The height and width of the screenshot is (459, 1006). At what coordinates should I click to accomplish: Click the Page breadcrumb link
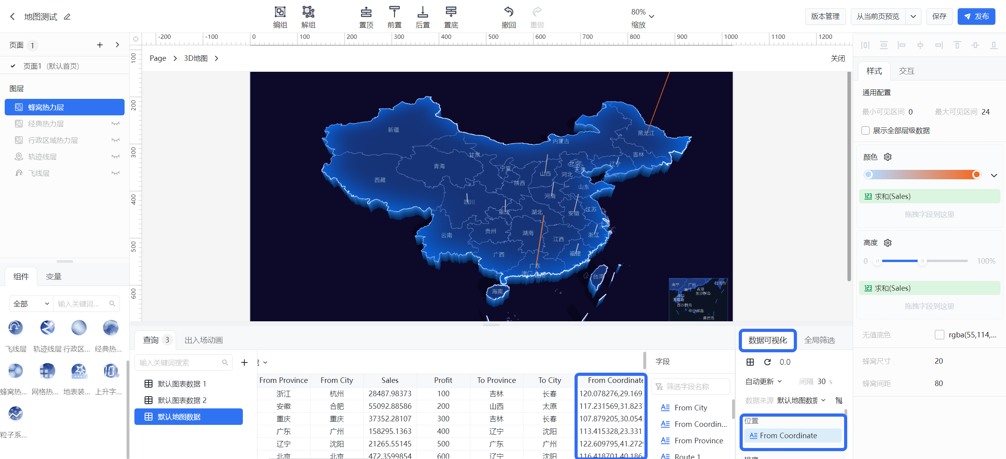[158, 58]
